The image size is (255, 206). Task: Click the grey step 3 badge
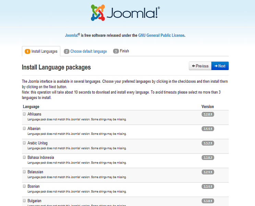click(116, 51)
